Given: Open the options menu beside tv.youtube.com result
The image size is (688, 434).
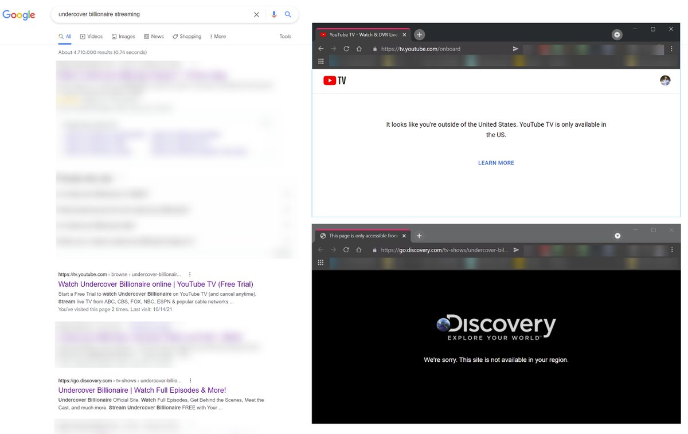Looking at the screenshot, I should 190,275.
